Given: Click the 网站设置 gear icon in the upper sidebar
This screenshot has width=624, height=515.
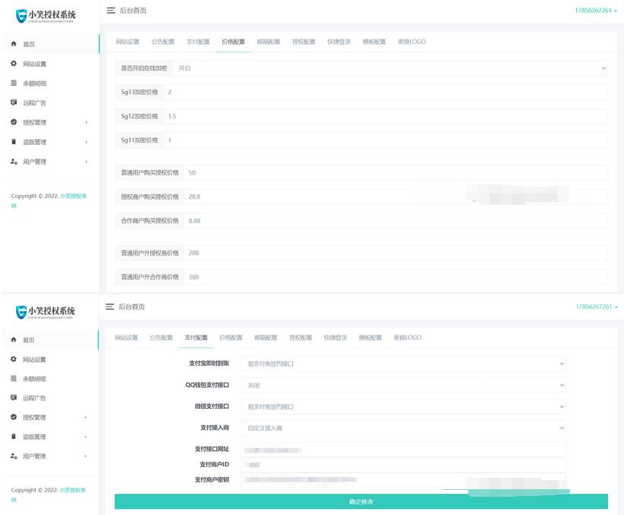Looking at the screenshot, I should click(x=14, y=64).
